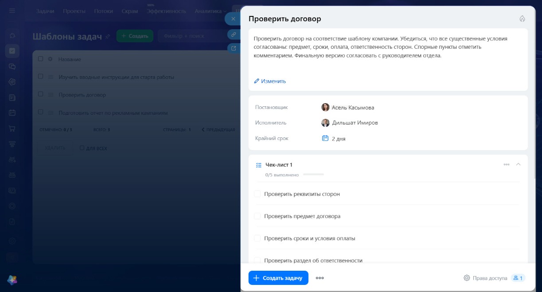Open more actions next to Создать задачу
The width and height of the screenshot is (542, 292).
(320, 278)
